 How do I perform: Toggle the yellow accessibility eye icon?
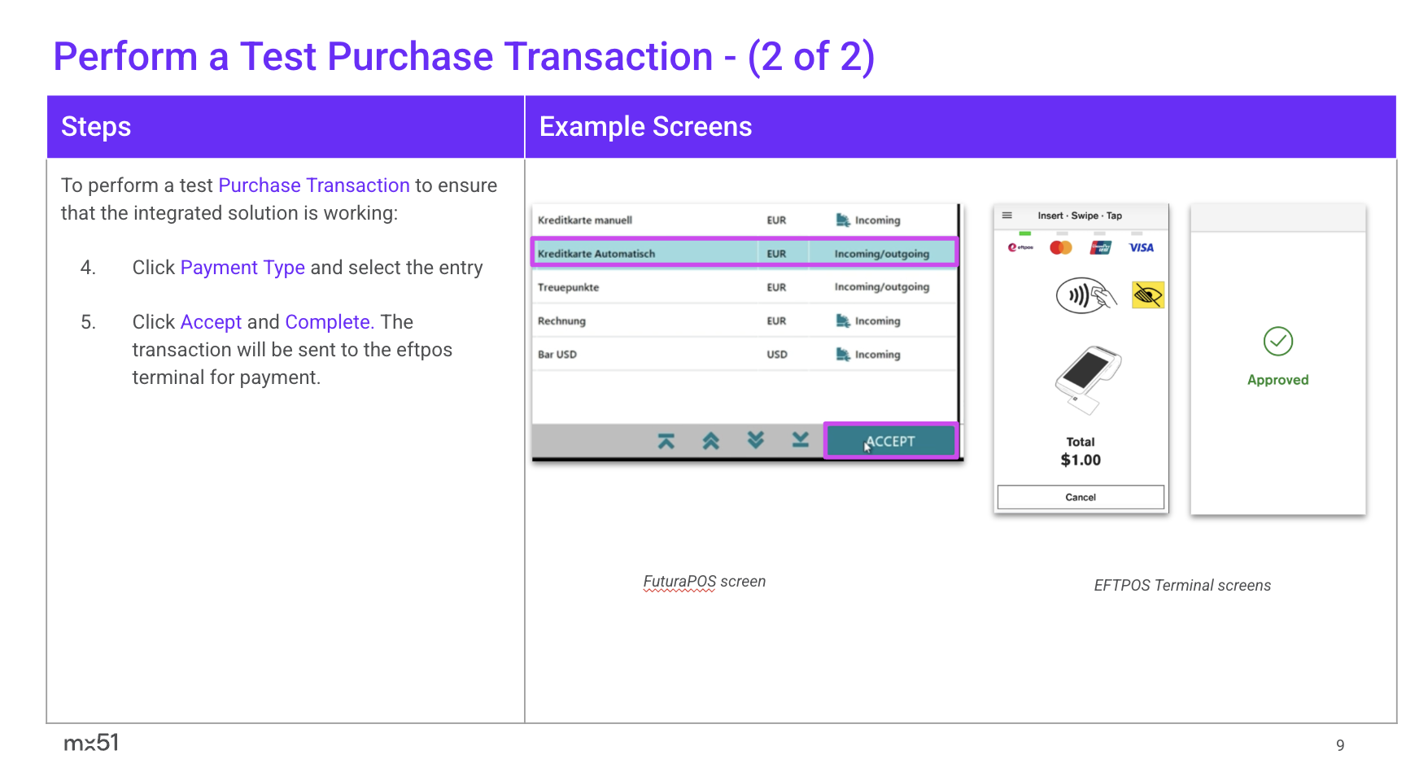(x=1147, y=295)
